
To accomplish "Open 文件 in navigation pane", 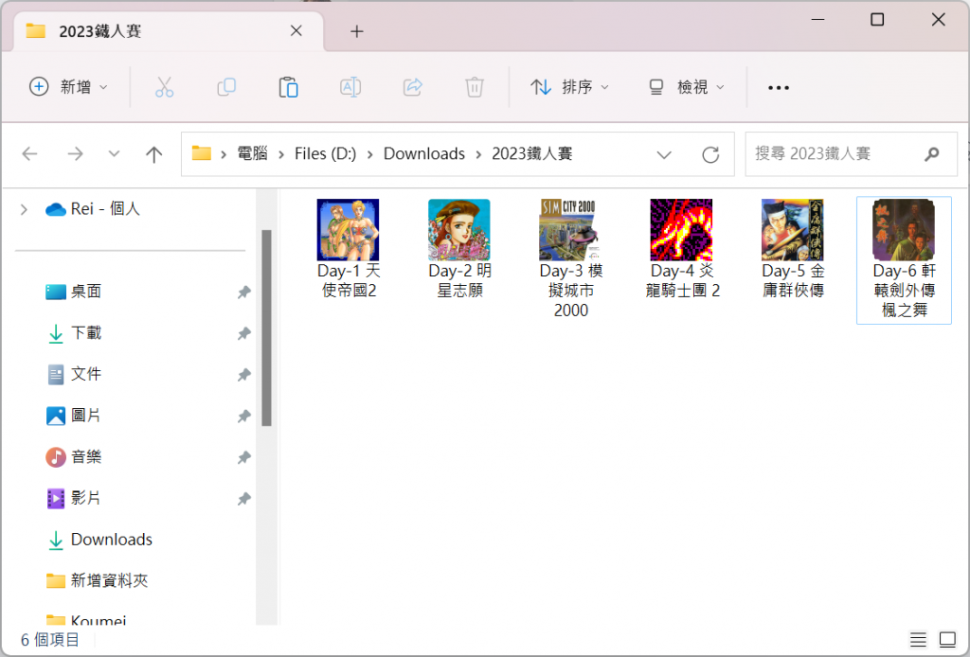I will [86, 375].
